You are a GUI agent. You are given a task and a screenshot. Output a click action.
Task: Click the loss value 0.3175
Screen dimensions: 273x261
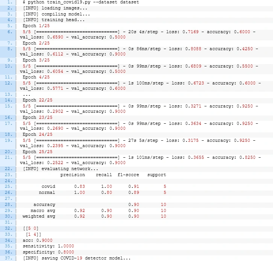[191, 141]
